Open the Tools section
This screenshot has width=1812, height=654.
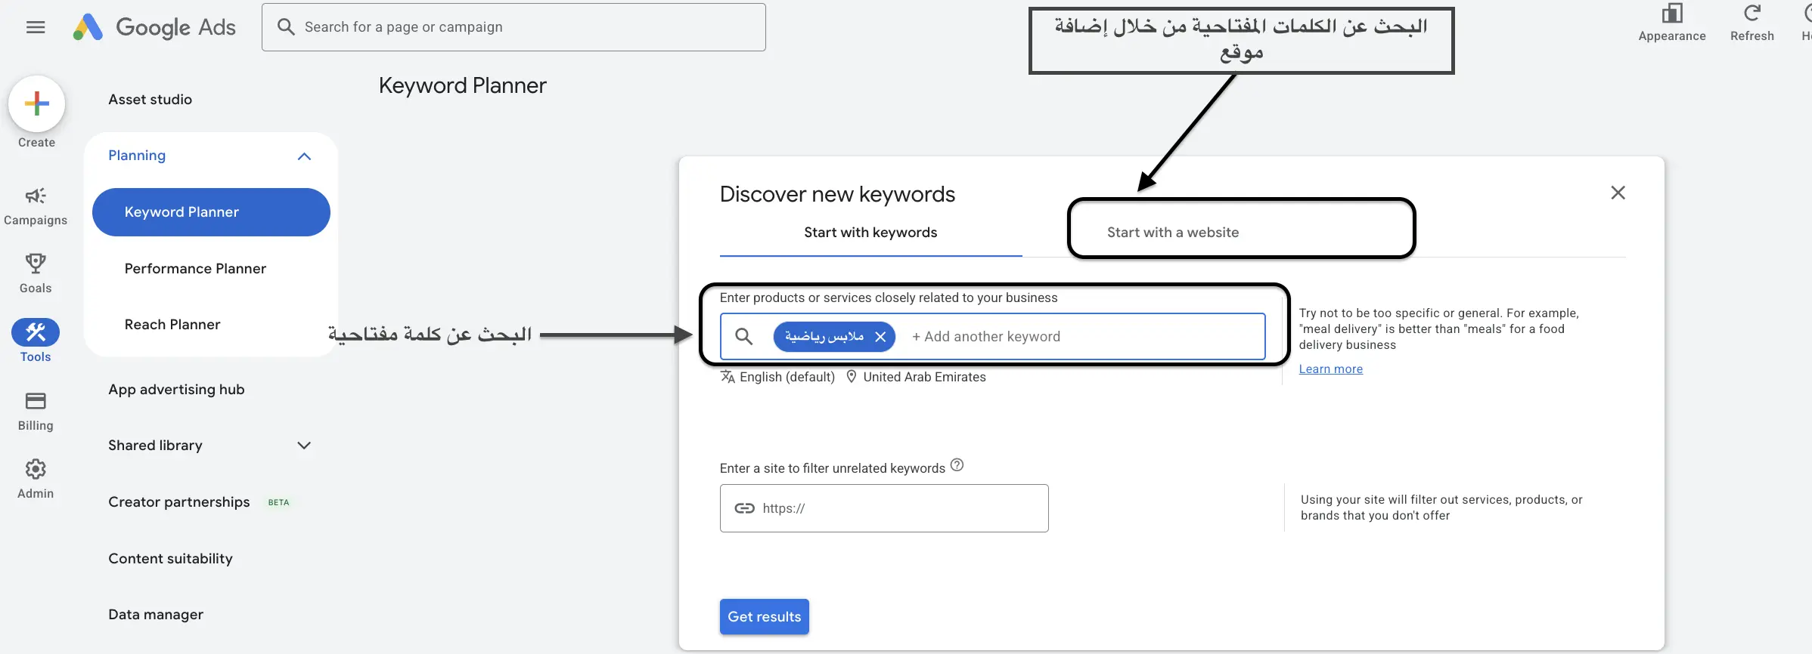point(36,341)
